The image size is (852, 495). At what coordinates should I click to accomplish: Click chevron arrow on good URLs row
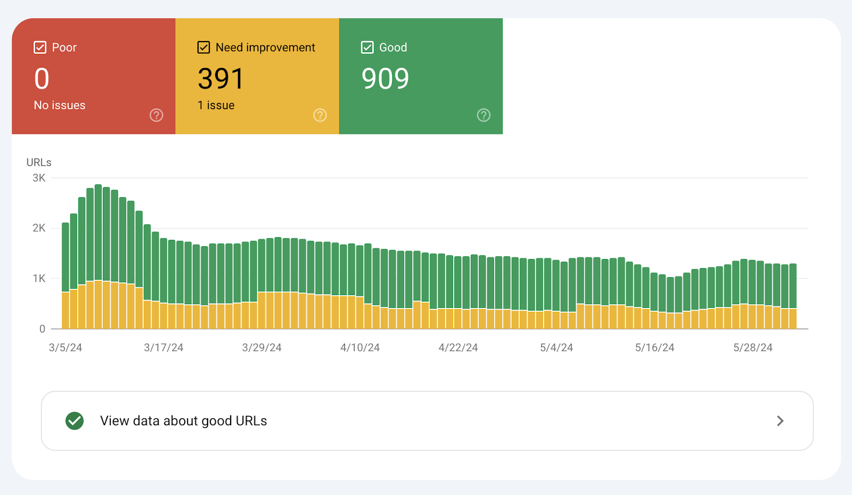point(780,421)
